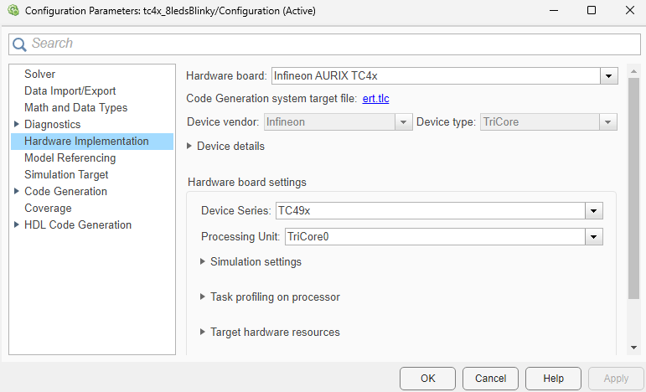The image size is (646, 392).
Task: Open the ert.tlc target file link
Action: 375,99
